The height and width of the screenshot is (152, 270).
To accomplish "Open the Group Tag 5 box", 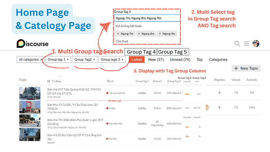I will (x=173, y=52).
